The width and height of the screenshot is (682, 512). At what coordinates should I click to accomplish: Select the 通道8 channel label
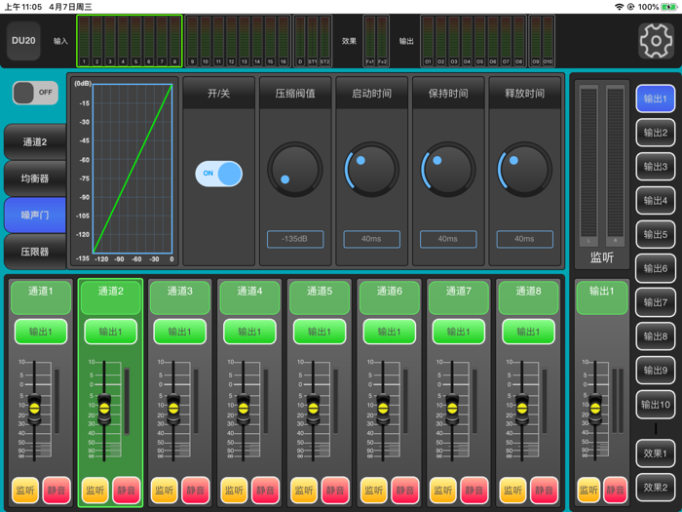tap(528, 297)
